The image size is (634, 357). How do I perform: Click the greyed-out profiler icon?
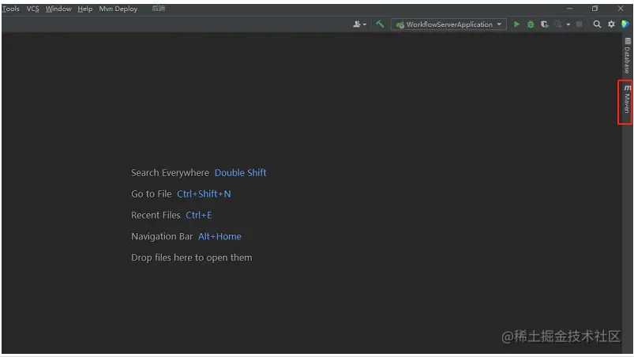point(558,24)
